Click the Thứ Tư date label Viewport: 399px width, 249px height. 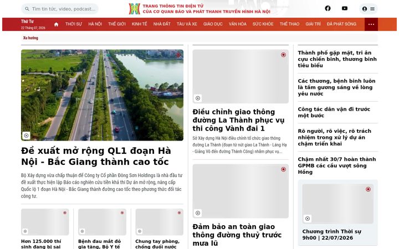pyautogui.click(x=27, y=22)
